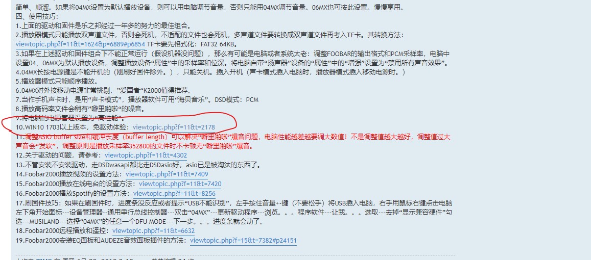Open EQ panel plugin link t=7382
This screenshot has height=260, width=591.
pyautogui.click(x=243, y=241)
